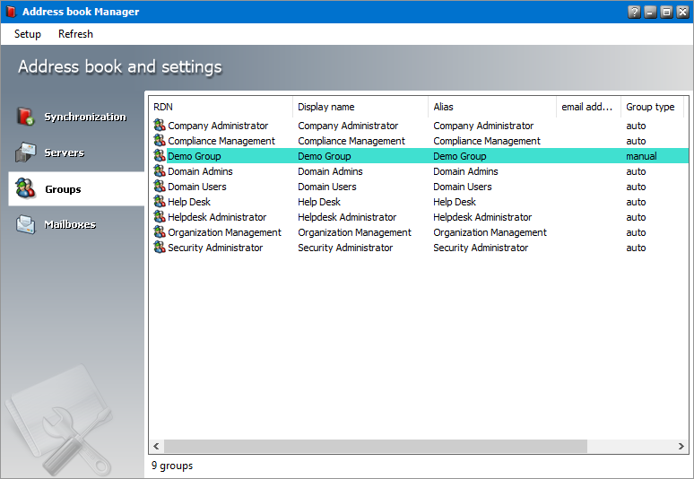Select Compliance Management display name cell
The height and width of the screenshot is (479, 694).
(x=351, y=141)
